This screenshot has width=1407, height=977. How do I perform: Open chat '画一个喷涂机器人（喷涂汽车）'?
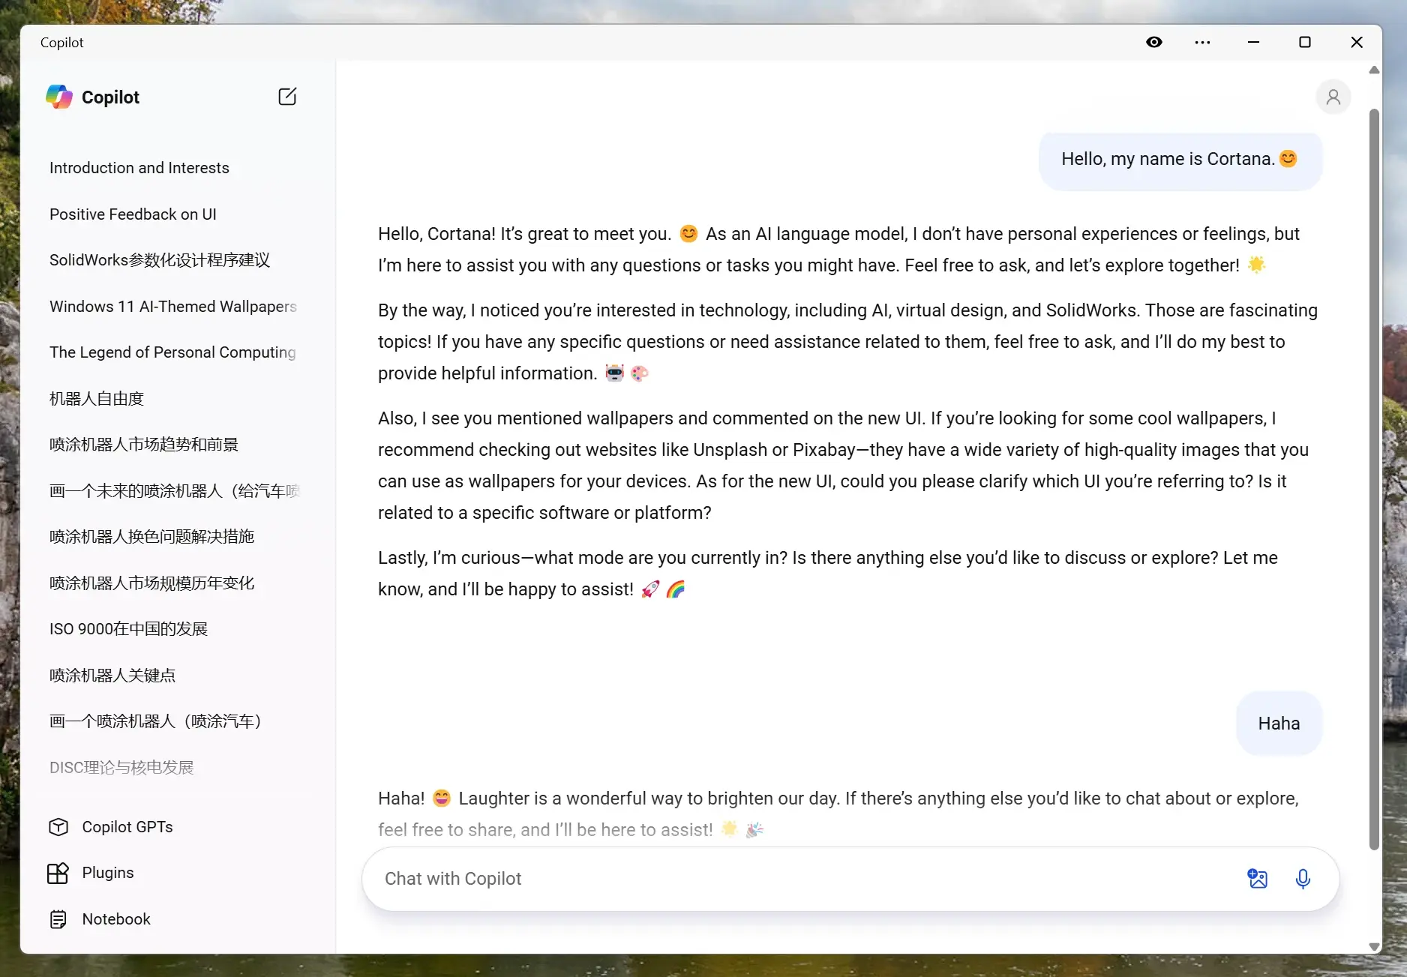155,721
